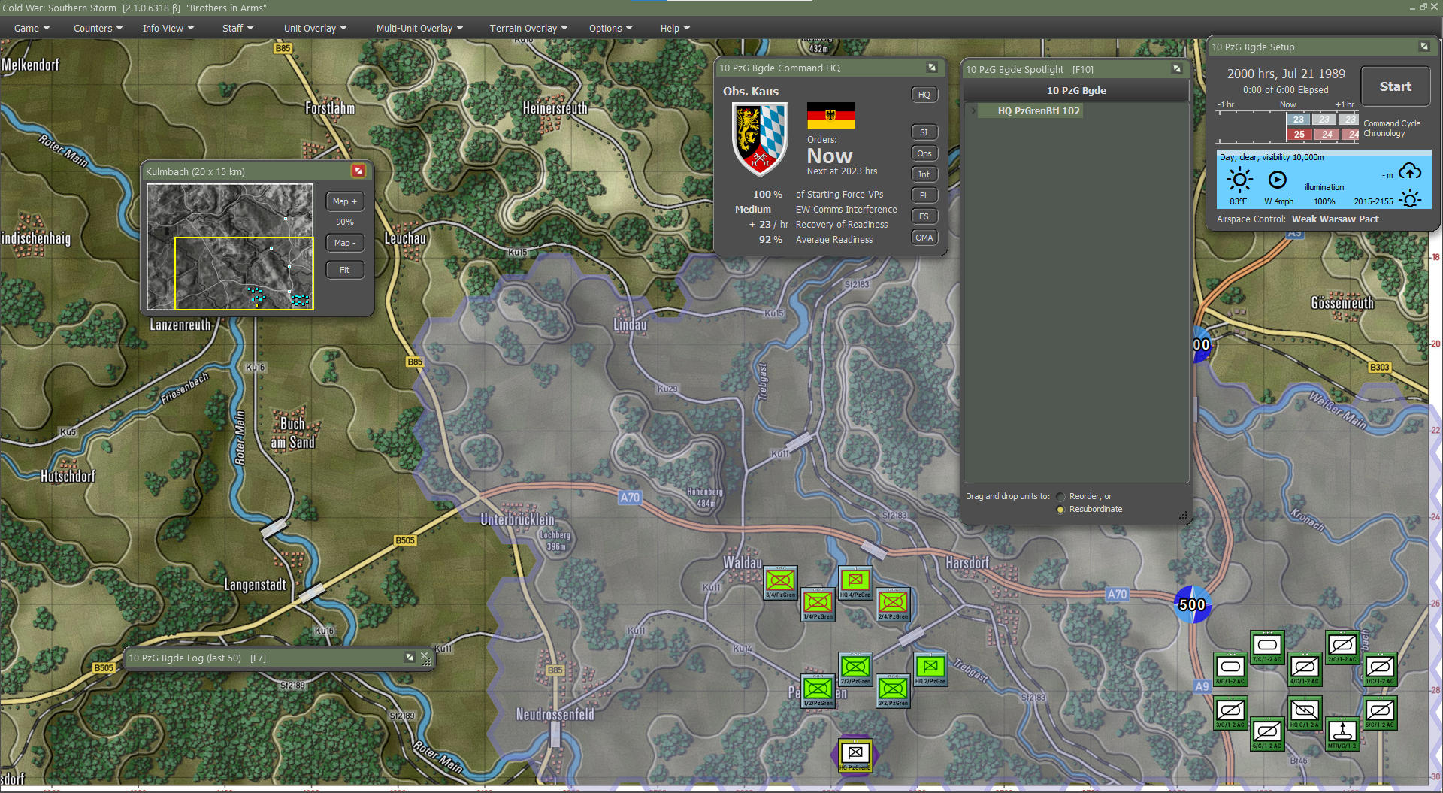The image size is (1443, 793).
Task: Click the OMA button on the HQ panel
Action: (924, 237)
